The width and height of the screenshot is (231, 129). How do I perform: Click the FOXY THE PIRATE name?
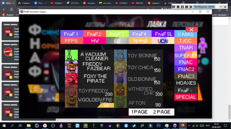(95, 79)
